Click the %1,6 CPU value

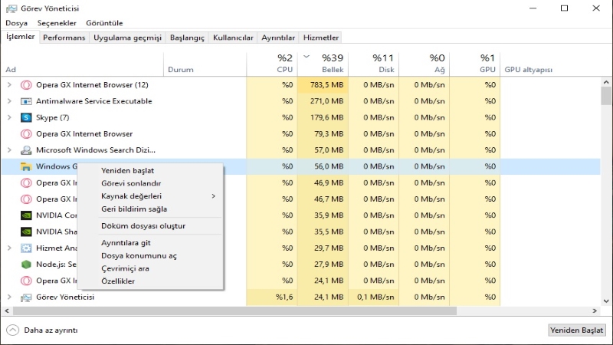[x=284, y=297]
